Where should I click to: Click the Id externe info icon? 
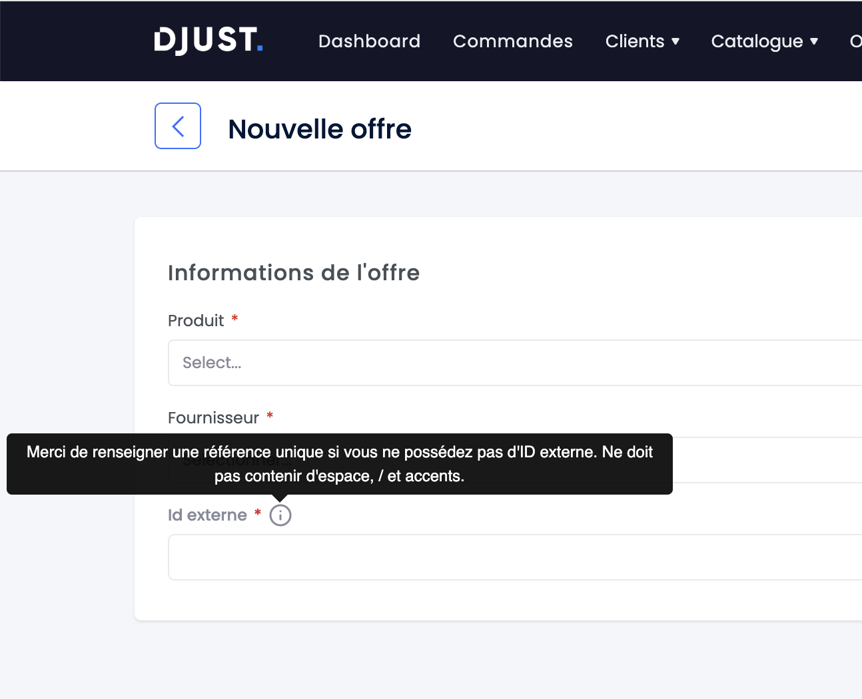coord(280,515)
